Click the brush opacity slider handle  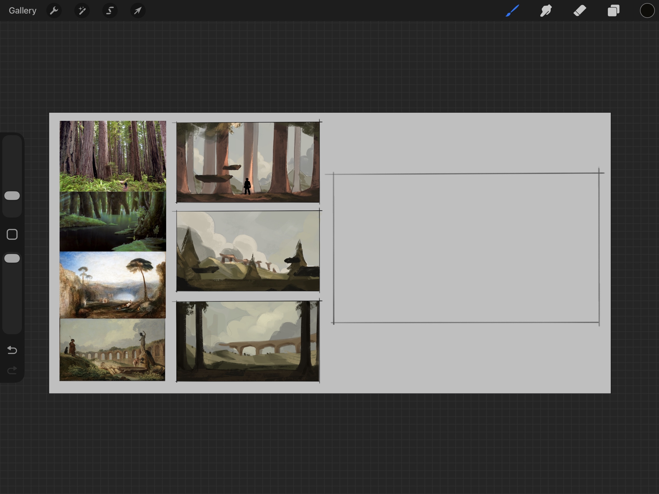point(12,258)
